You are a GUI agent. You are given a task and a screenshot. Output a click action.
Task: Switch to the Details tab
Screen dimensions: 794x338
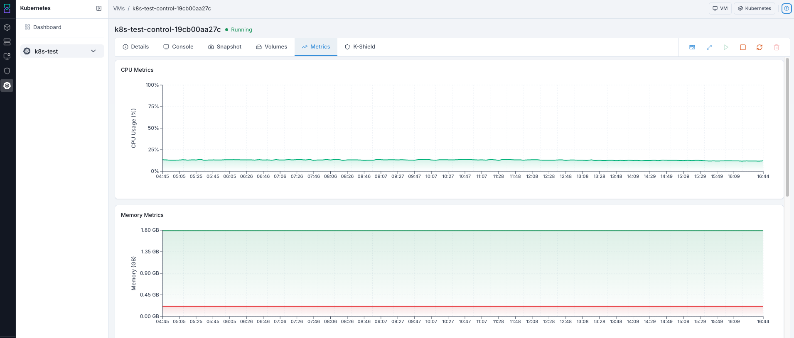(x=136, y=47)
